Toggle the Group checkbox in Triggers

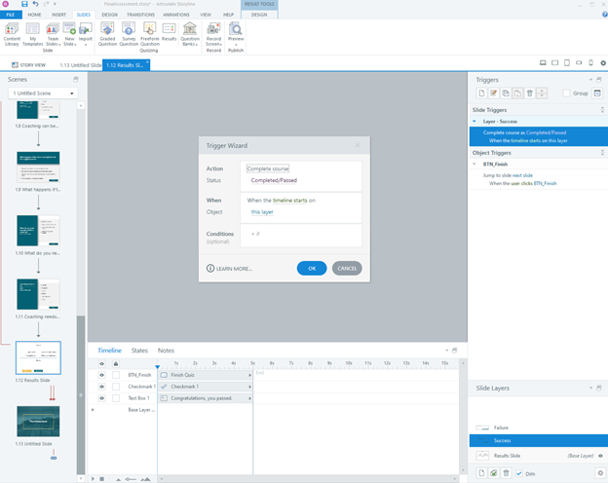click(x=567, y=93)
